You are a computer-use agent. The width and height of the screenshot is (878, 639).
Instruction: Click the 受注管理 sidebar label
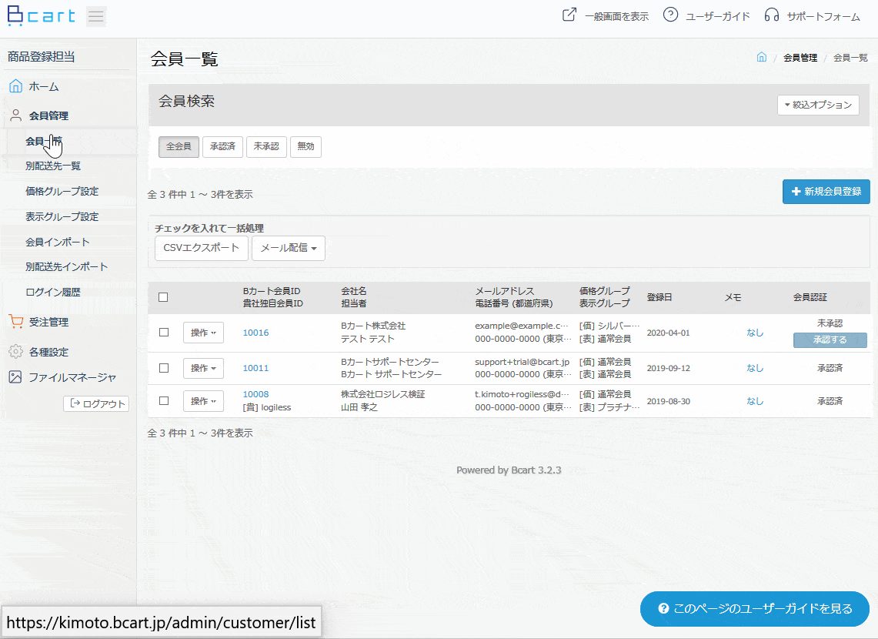click(48, 322)
